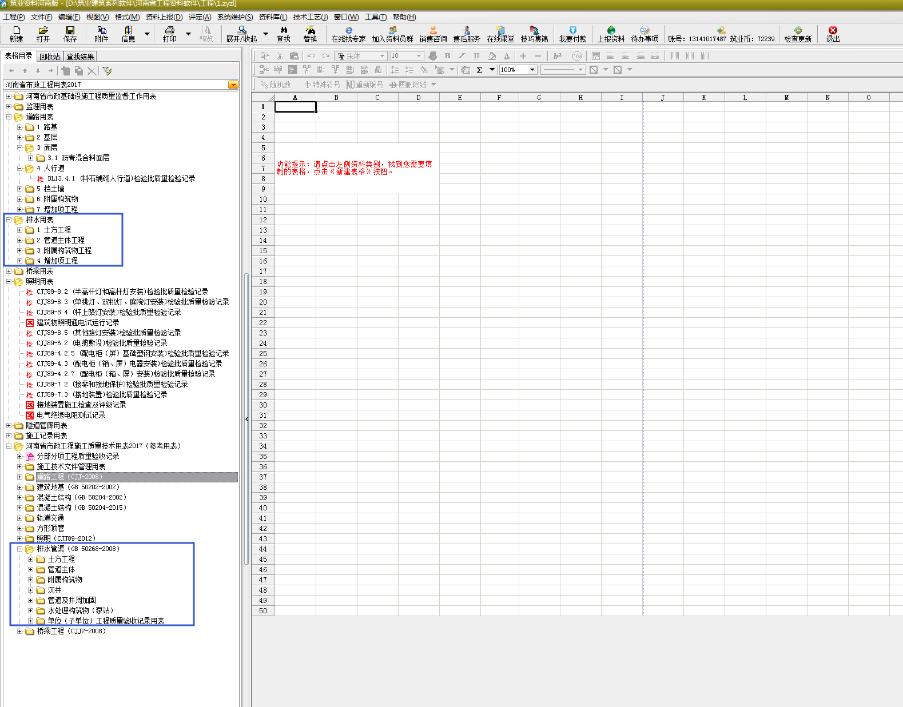Click the 我要付款 payment icon
Image resolution: width=903 pixels, height=707 pixels.
(572, 34)
